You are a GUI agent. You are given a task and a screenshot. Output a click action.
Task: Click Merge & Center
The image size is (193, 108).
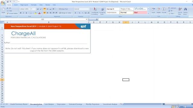click(66, 13)
